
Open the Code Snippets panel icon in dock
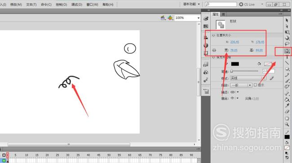(x=206, y=64)
